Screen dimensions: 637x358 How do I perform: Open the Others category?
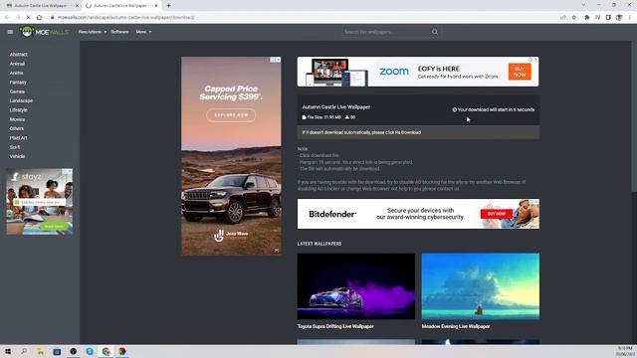pos(17,128)
